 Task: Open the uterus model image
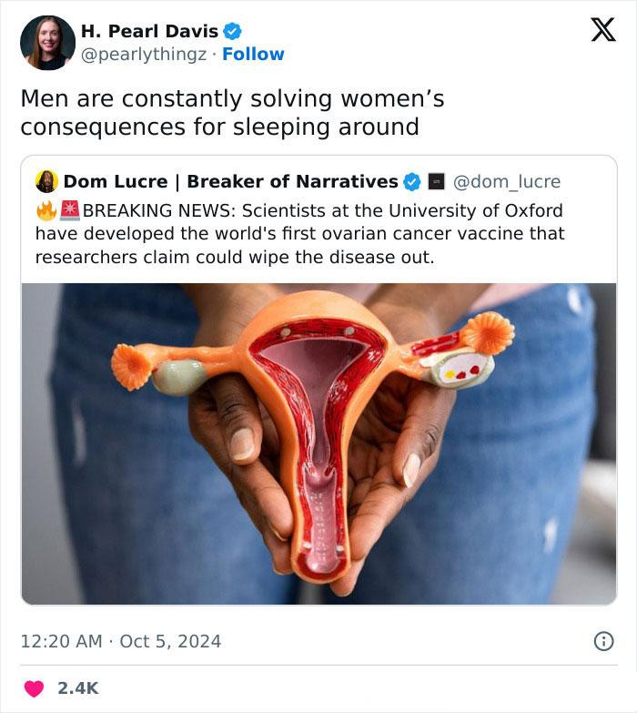[x=318, y=443]
